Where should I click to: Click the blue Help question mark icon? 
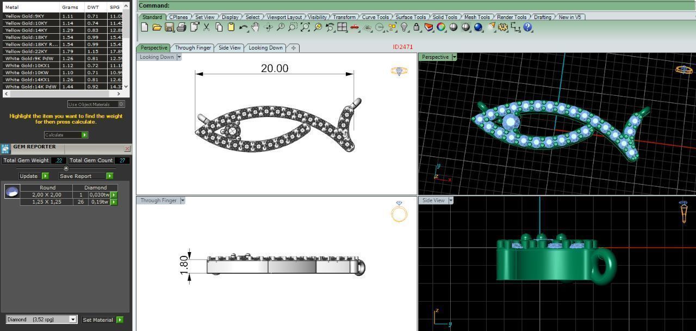527,27
